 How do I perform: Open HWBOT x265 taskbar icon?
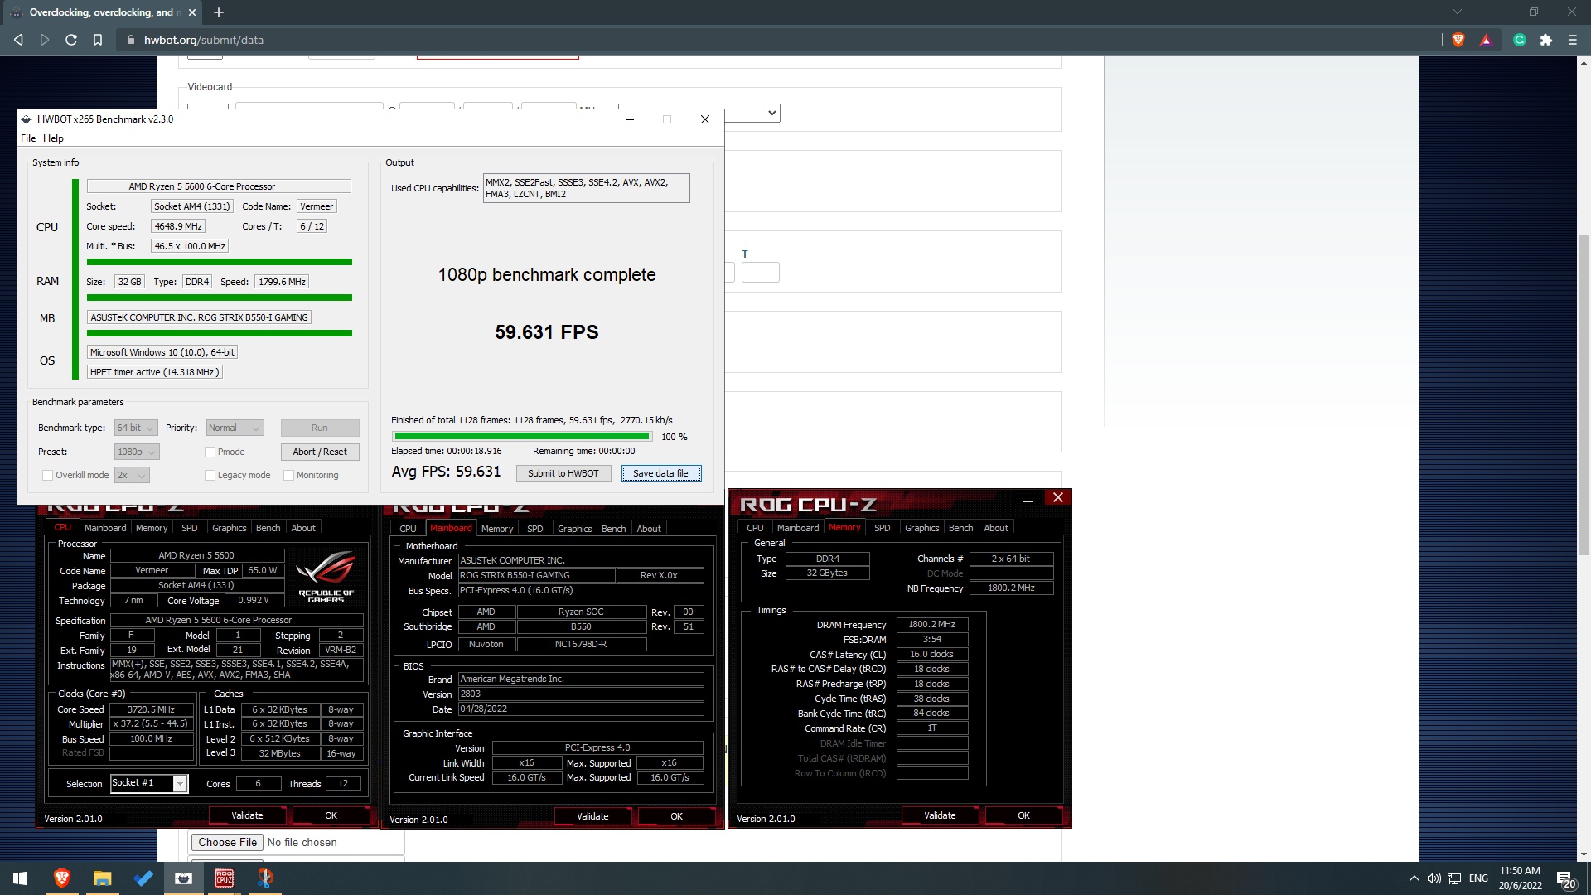point(183,878)
